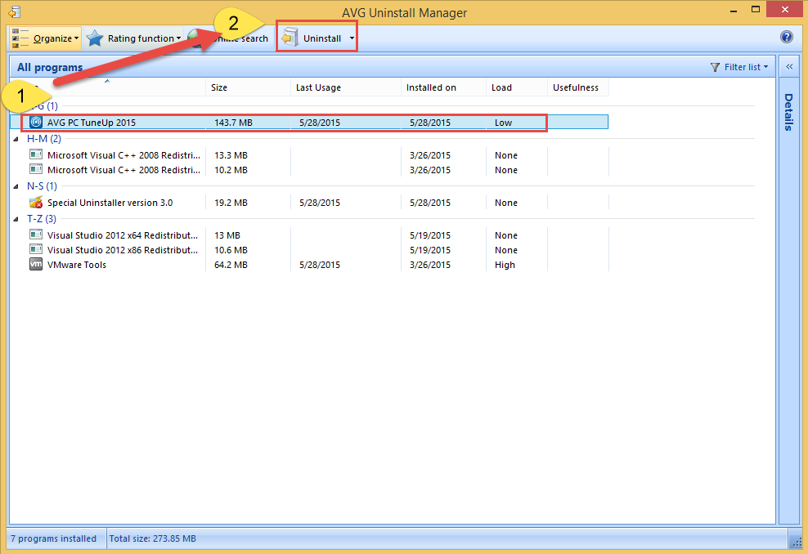Click the blue star Rating function icon
808x554 pixels.
coord(95,38)
